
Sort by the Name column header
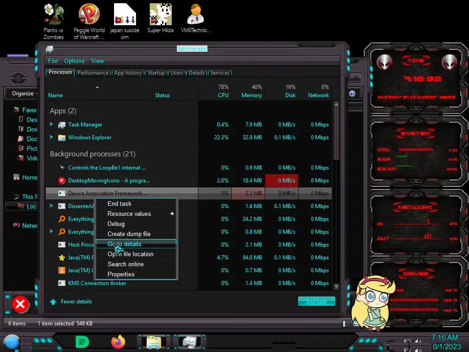[99, 91]
